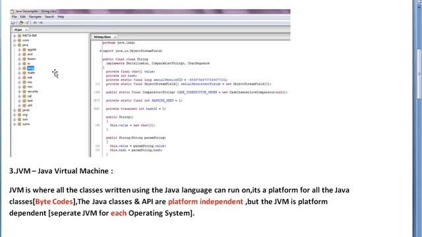
Task: Select the javax tree item label
Action: tap(26, 110)
